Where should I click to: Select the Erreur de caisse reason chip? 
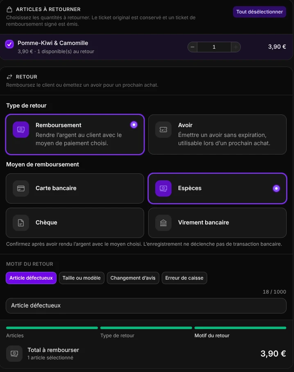point(184,278)
